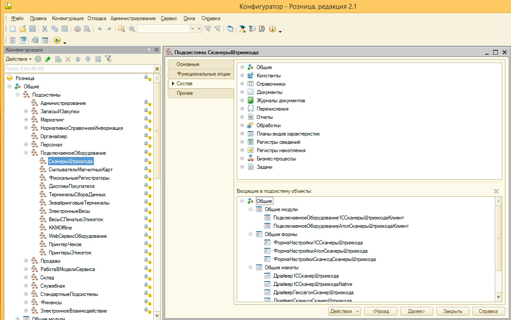Toggle the pin on the Конфигурация panel

pos(148,50)
